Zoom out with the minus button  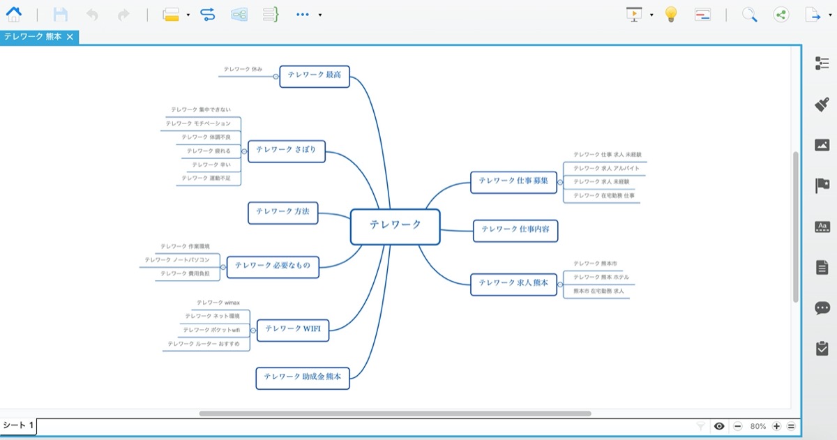tap(737, 426)
